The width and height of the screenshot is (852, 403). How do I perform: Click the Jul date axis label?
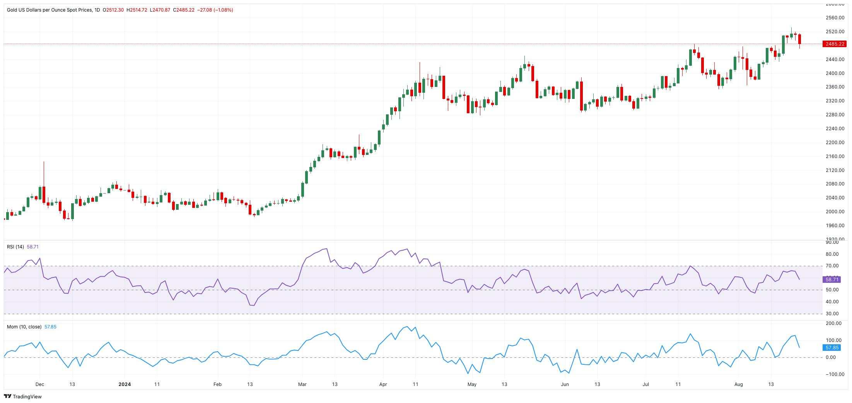tap(645, 384)
